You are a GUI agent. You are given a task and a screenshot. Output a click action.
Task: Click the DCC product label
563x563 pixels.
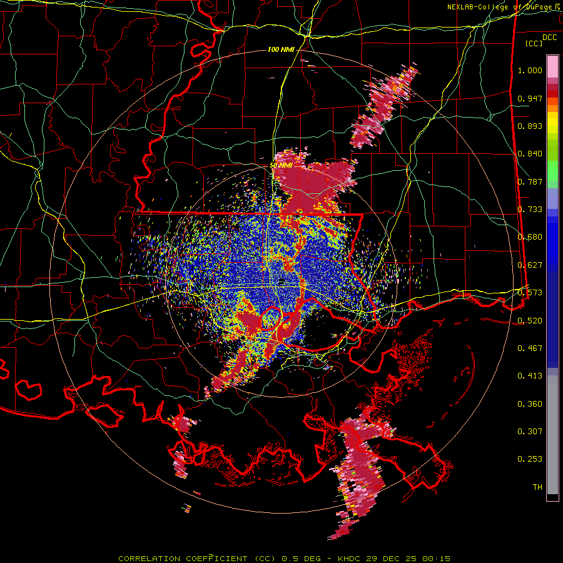tap(549, 38)
